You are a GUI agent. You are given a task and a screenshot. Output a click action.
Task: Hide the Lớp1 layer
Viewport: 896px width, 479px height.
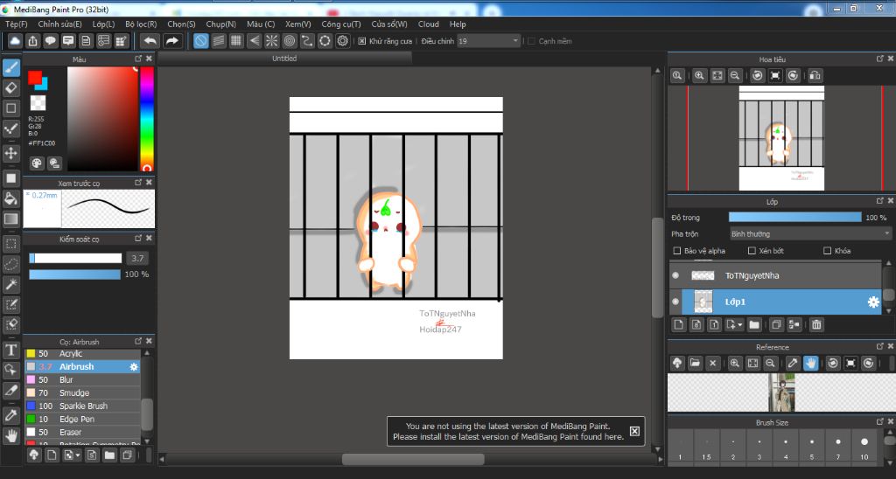click(x=675, y=302)
